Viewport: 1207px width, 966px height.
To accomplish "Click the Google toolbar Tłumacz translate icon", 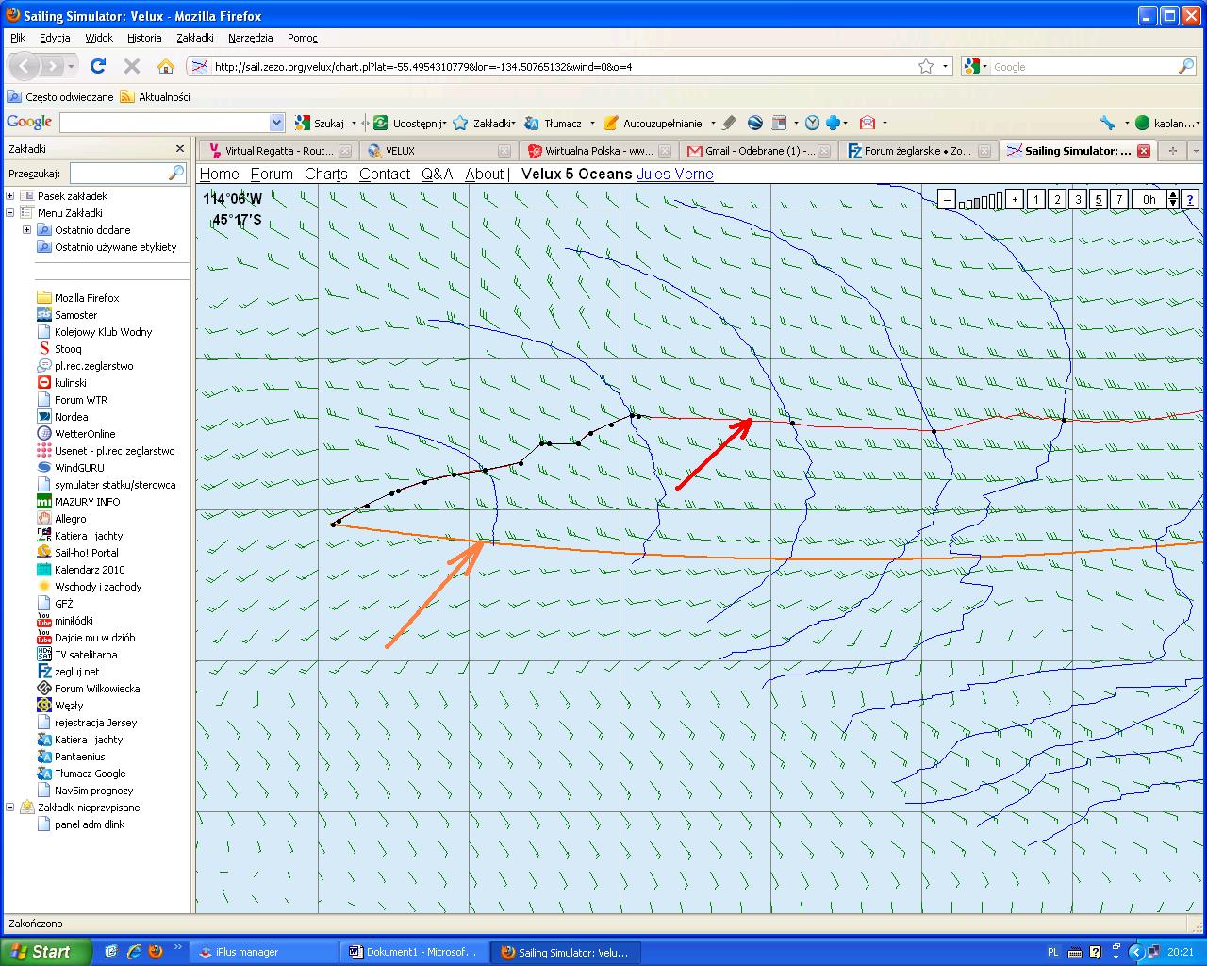I will pyautogui.click(x=532, y=123).
